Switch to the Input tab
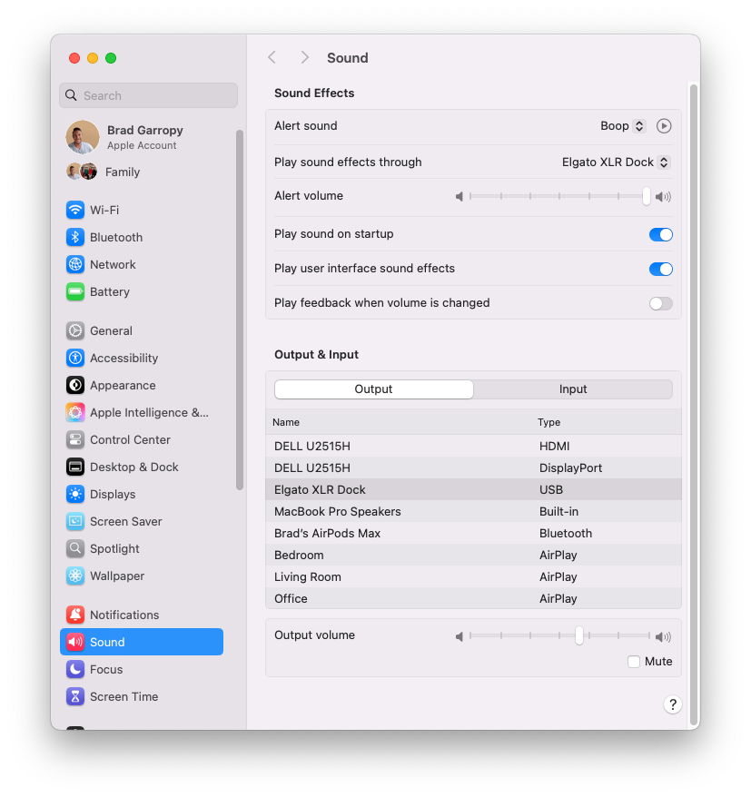 pyautogui.click(x=573, y=389)
